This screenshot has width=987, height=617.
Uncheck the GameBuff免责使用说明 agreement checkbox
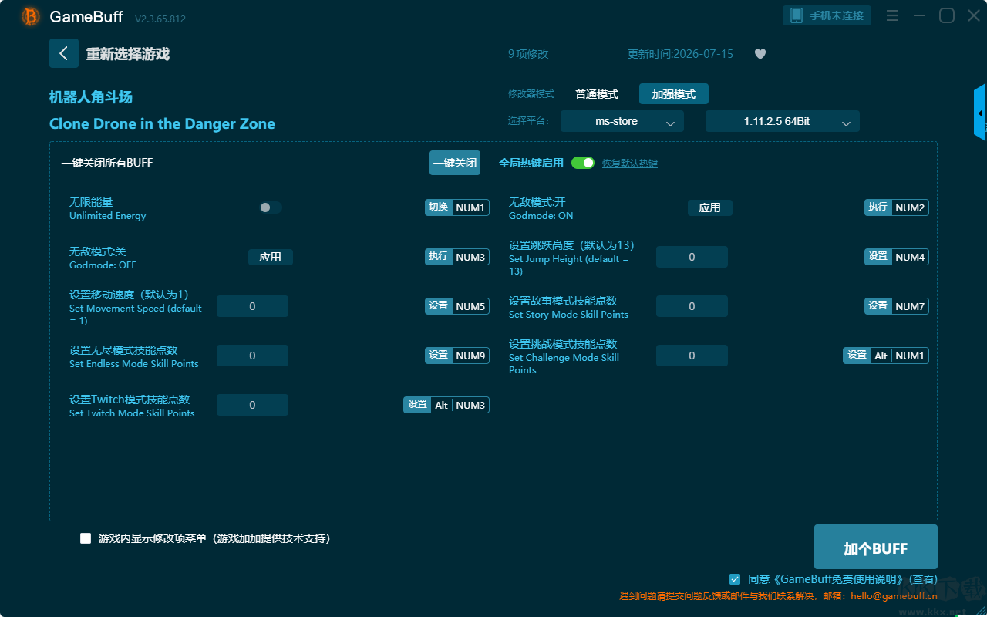click(735, 578)
